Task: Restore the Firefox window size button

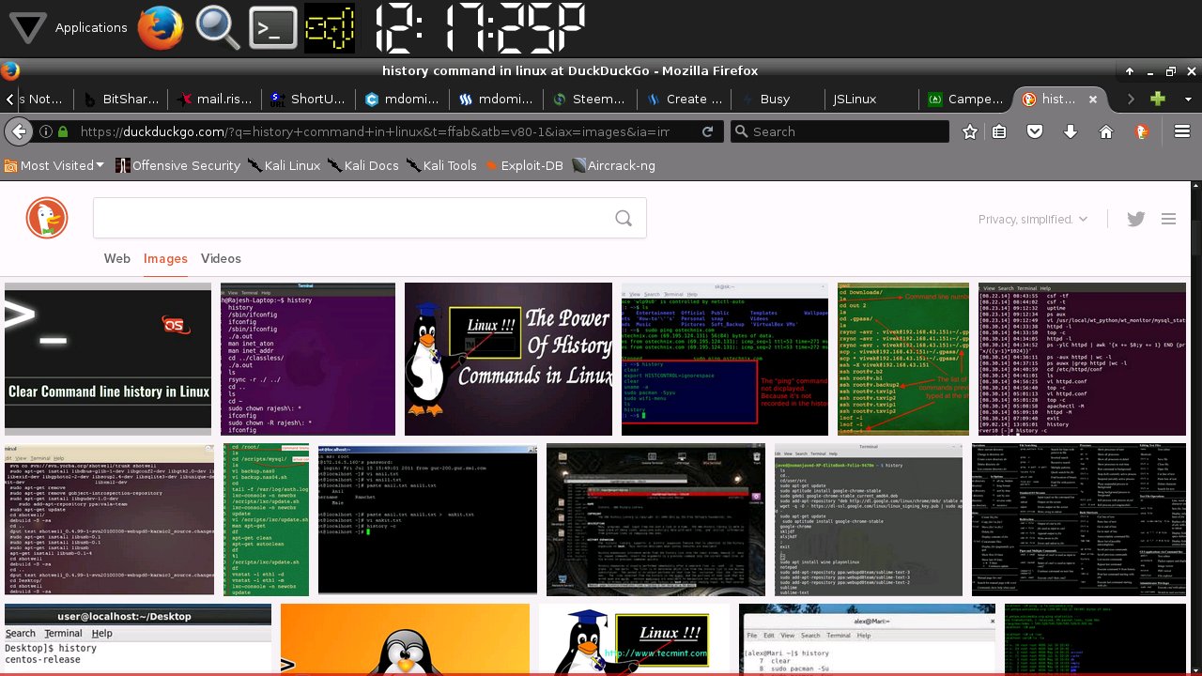Action: point(1171,71)
